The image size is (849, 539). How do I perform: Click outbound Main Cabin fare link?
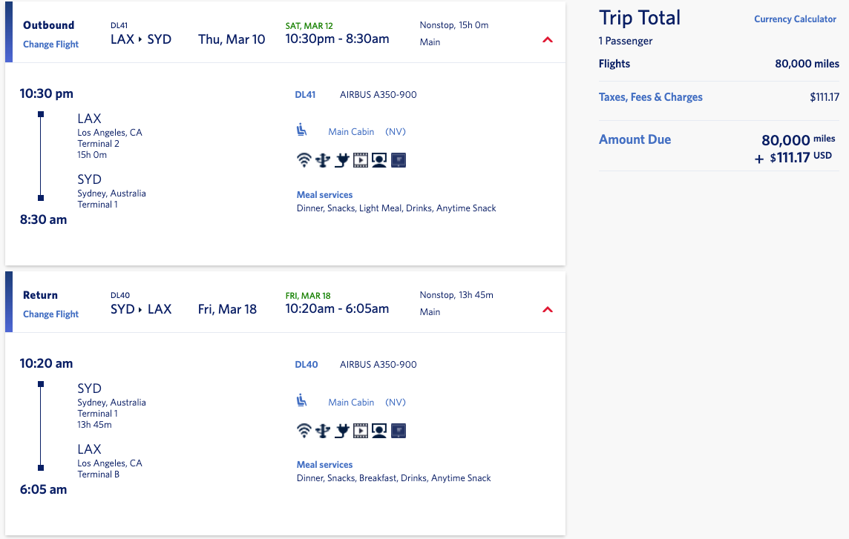(x=351, y=132)
